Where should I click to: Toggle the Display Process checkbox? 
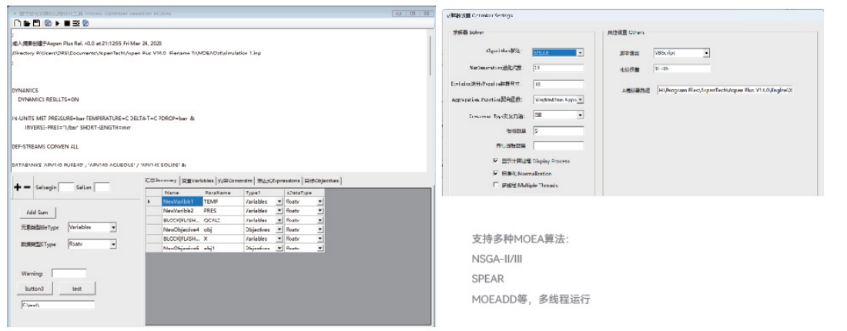495,160
